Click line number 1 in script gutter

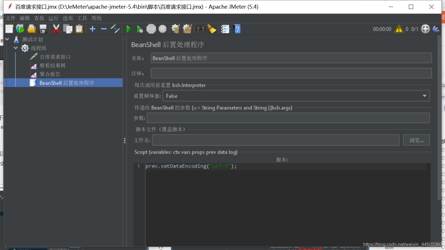(x=139, y=166)
